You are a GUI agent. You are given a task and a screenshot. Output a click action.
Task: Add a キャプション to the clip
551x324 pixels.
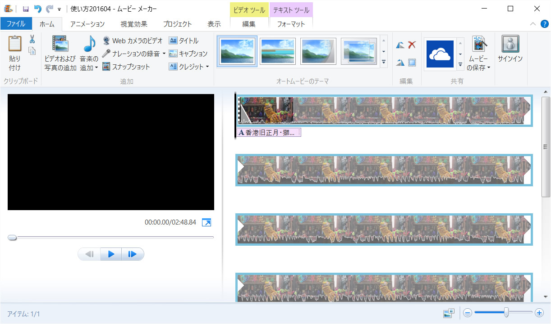pyautogui.click(x=188, y=54)
